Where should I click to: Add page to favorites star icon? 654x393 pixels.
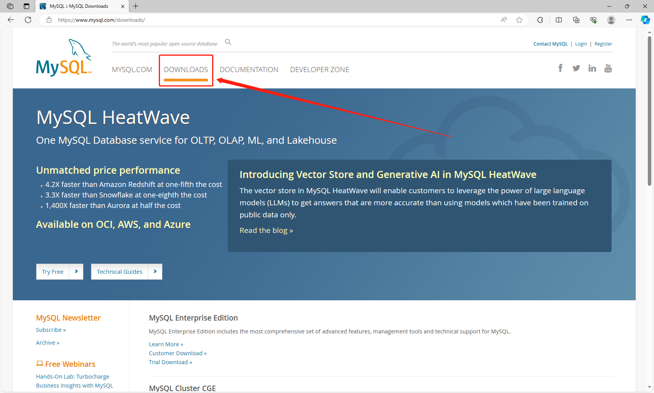519,20
